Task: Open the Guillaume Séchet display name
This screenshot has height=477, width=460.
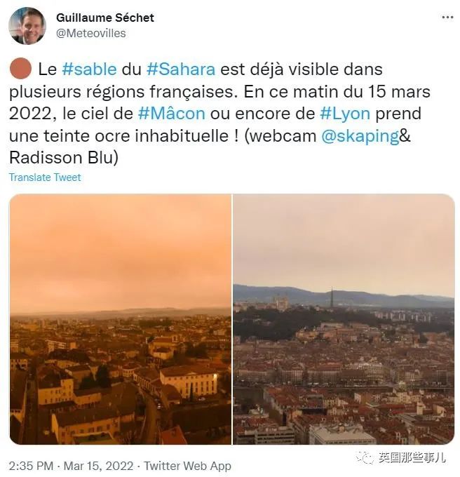Action: pos(105,18)
